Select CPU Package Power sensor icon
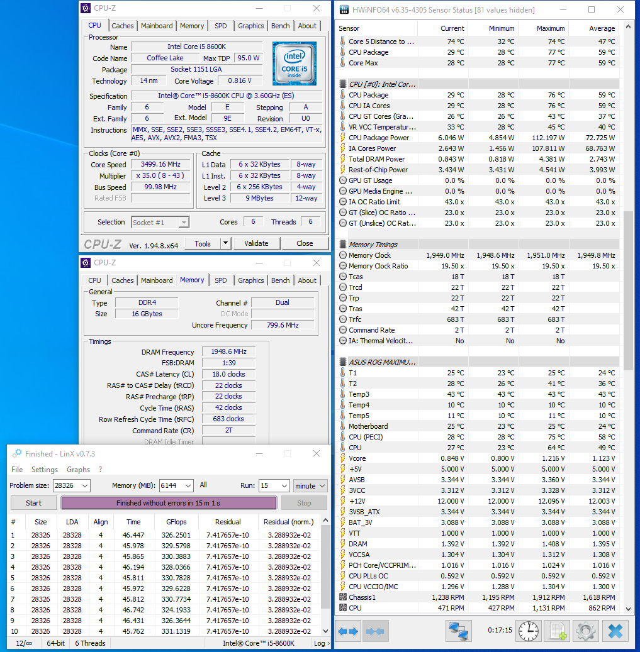640x652 pixels. pyautogui.click(x=342, y=138)
